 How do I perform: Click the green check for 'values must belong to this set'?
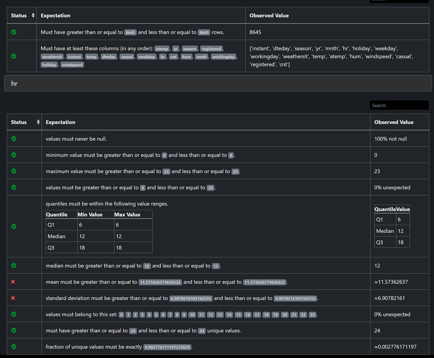coord(13,315)
